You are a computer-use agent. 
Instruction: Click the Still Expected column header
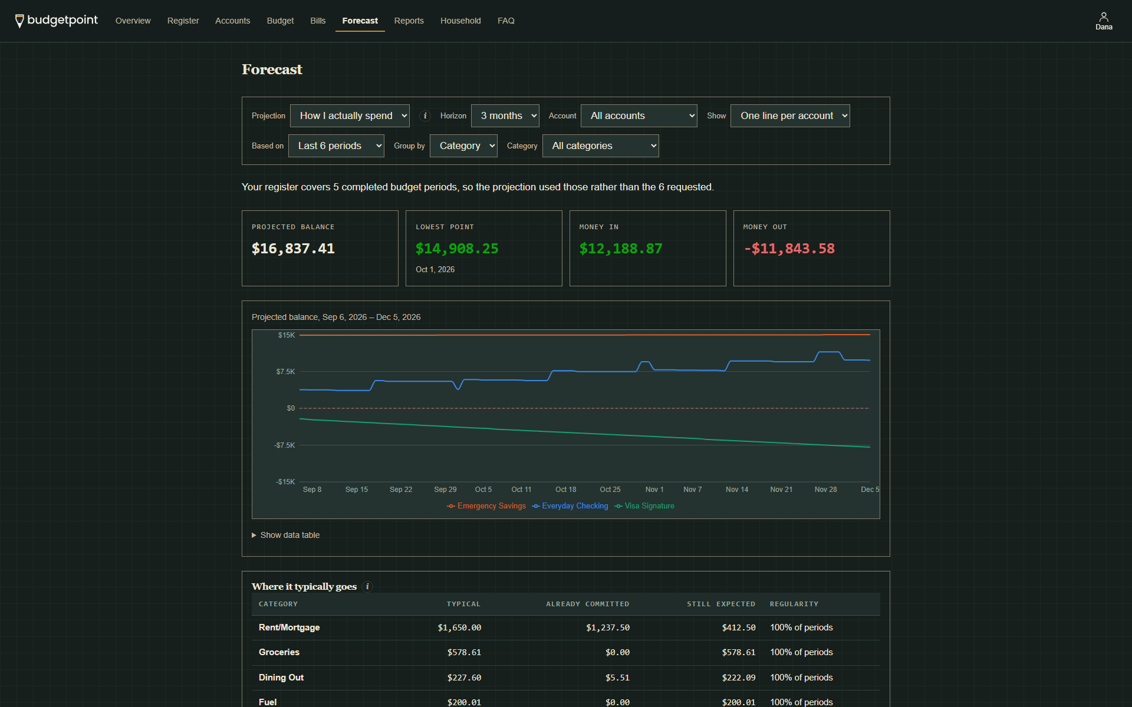coord(721,604)
